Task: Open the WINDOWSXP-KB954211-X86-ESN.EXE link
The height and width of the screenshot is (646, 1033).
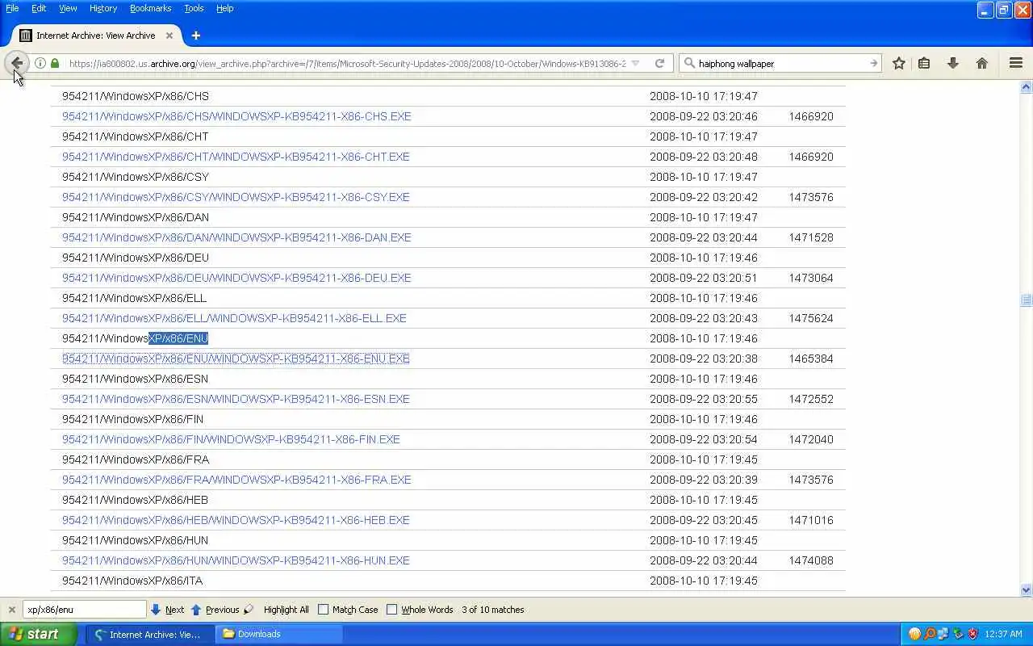Action: pyautogui.click(x=236, y=399)
